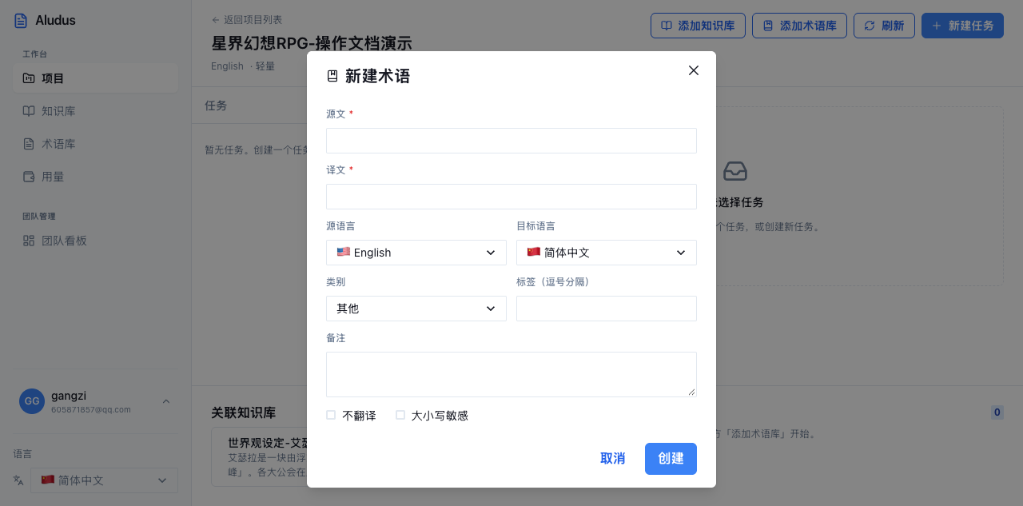The image size is (1023, 506).
Task: Click the 备注 notes textarea
Action: [511, 374]
